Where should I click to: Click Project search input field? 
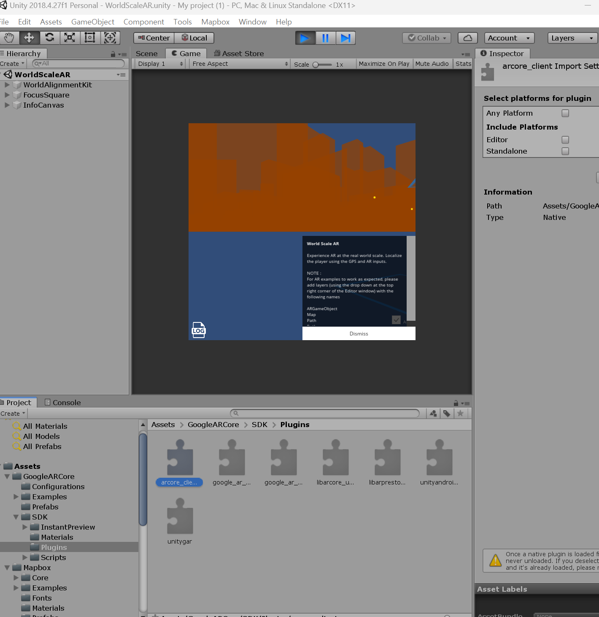(325, 413)
